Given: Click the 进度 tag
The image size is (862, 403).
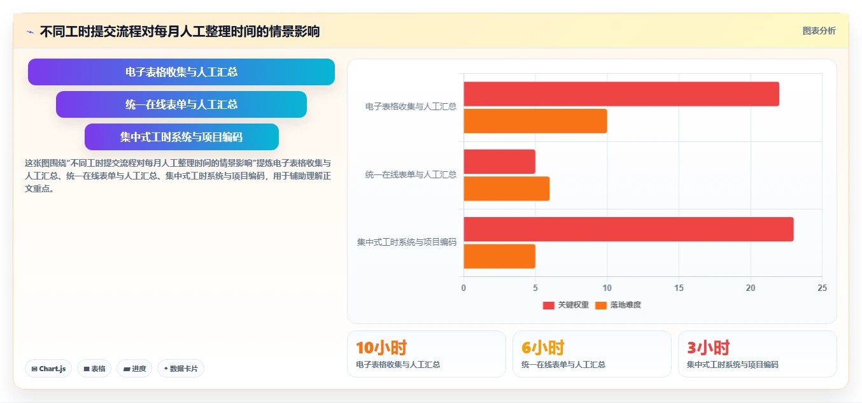Looking at the screenshot, I should click(134, 369).
